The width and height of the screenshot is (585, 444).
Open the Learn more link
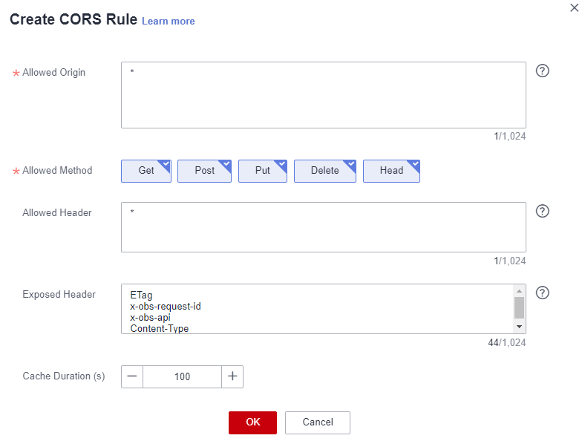[168, 22]
